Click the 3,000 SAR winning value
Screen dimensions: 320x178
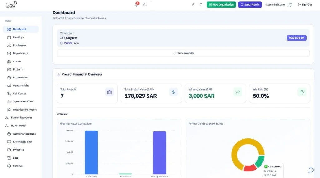(202, 96)
